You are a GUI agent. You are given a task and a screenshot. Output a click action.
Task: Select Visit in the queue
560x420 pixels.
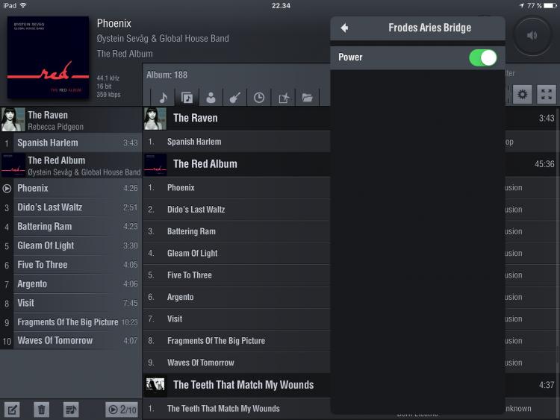71,303
